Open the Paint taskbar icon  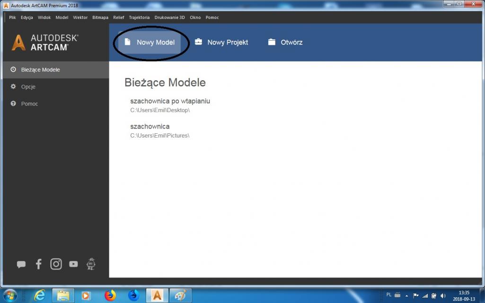tap(181, 295)
